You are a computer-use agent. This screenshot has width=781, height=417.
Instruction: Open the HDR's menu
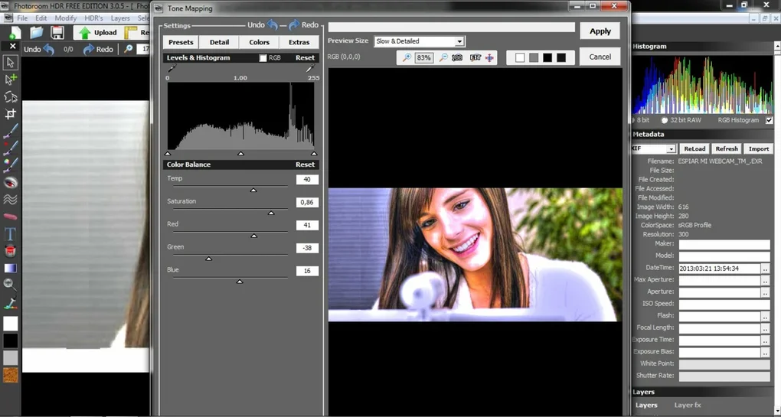93,18
